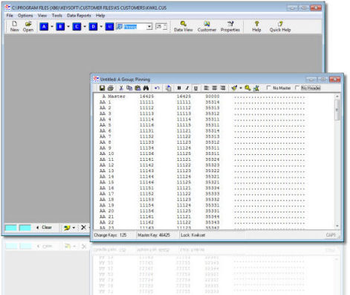Screen dimensions: 350x295
Task: Select the blue D group button
Action: pos(93,27)
